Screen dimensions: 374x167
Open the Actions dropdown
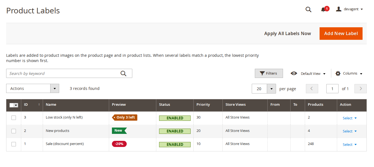33,89
